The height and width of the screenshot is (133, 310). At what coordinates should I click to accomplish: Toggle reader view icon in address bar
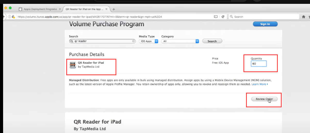tap(216, 17)
